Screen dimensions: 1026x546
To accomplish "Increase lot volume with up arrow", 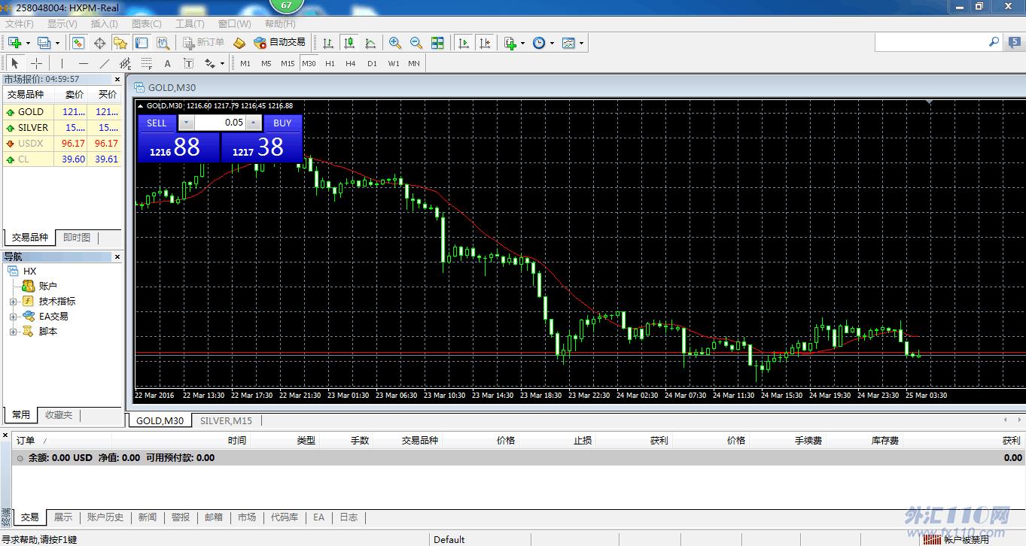I will click(x=254, y=123).
